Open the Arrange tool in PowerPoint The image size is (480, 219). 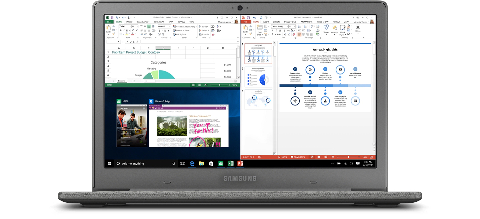pos(334,29)
